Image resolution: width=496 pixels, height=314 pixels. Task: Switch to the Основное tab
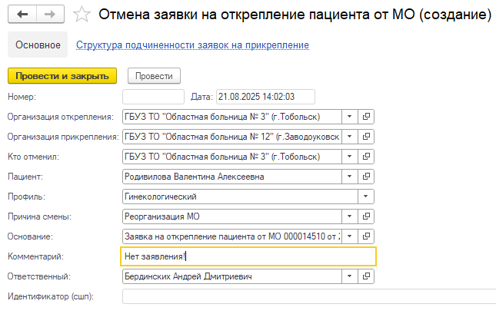(37, 45)
